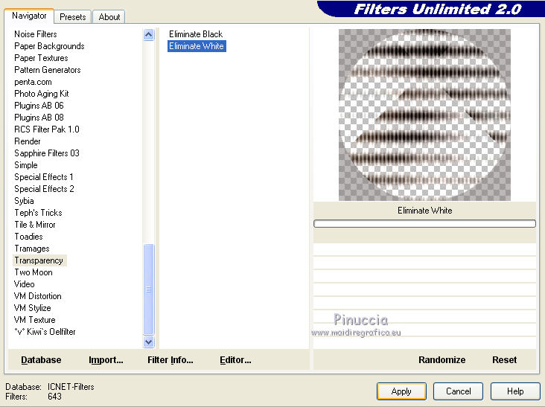This screenshot has width=545, height=407.
Task: Select Two Moon category
Action: (34, 272)
